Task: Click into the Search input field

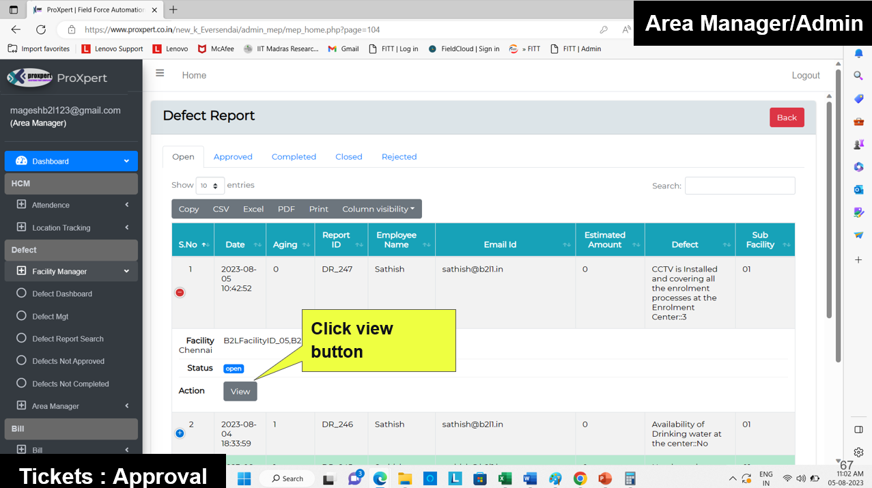Action: [x=740, y=186]
